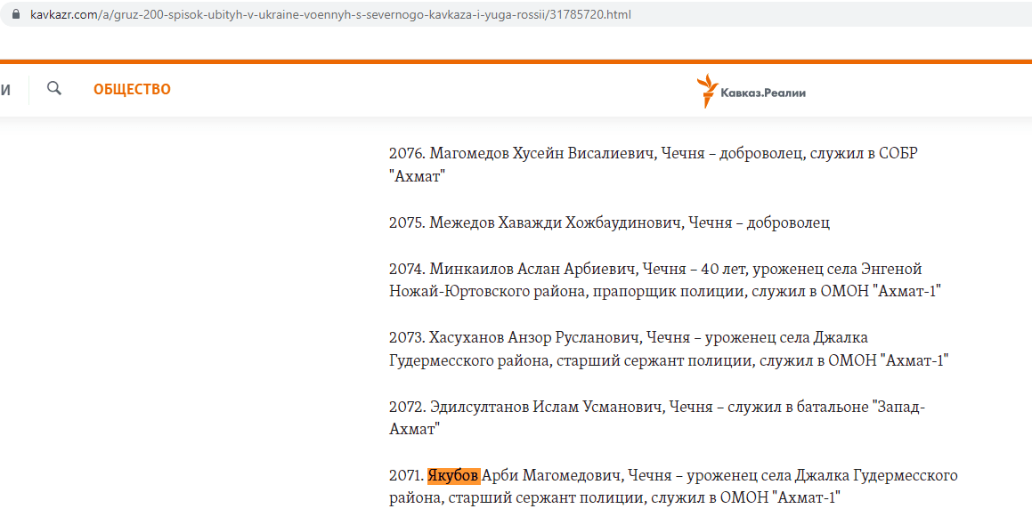Click entry 2076 Магомедов Хусейн Висалиевич
The image size is (1032, 525).
click(654, 165)
